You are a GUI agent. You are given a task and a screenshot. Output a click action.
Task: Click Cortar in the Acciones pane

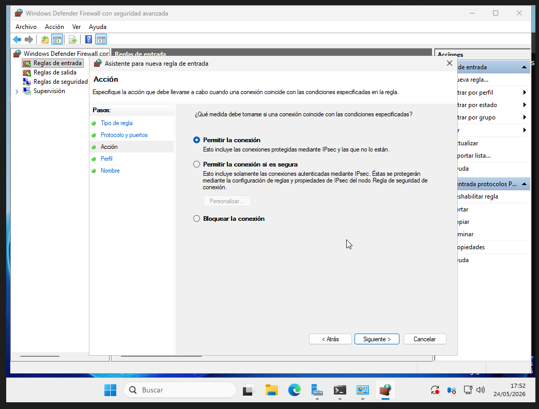pyautogui.click(x=463, y=209)
